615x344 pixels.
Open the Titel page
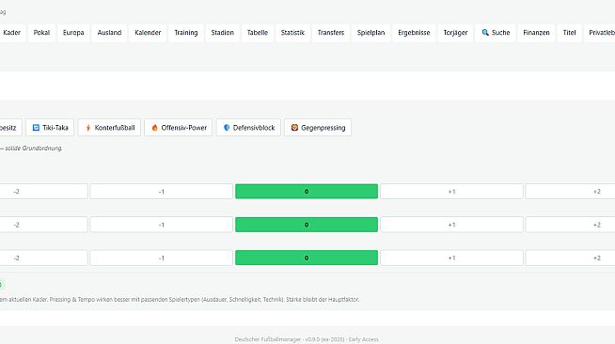pyautogui.click(x=569, y=33)
